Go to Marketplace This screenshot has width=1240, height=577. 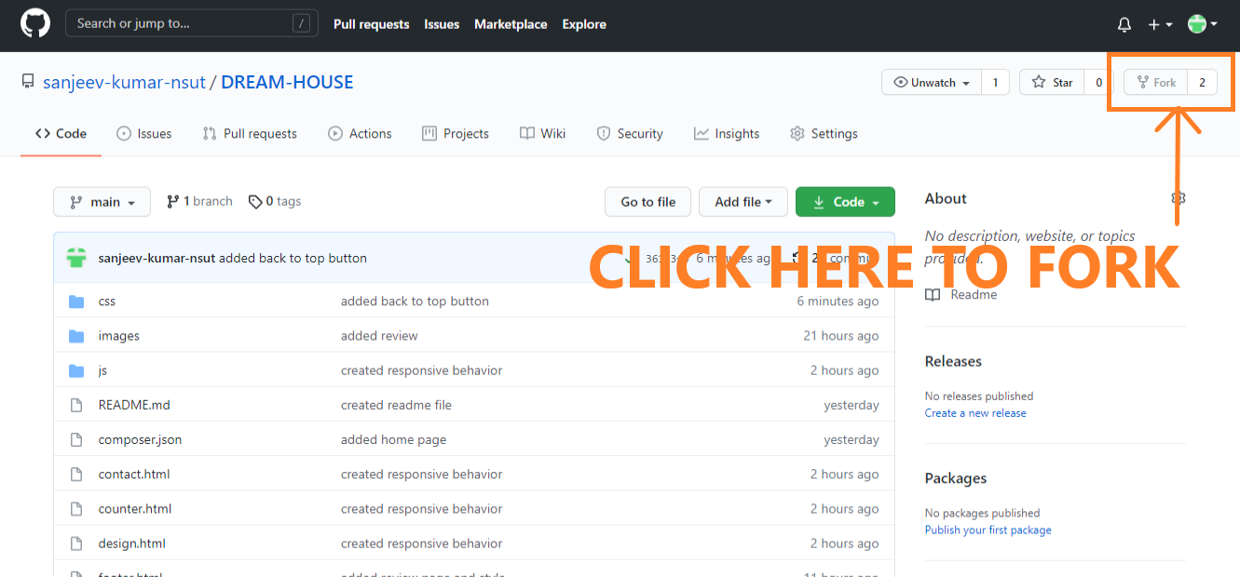(x=511, y=24)
